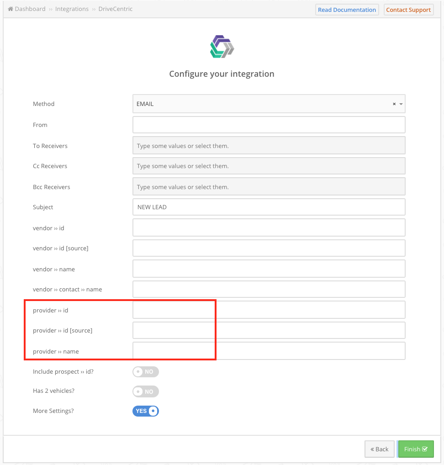Image resolution: width=444 pixels, height=465 pixels.
Task: Click the home icon next to Dashboard
Action: click(x=11, y=9)
